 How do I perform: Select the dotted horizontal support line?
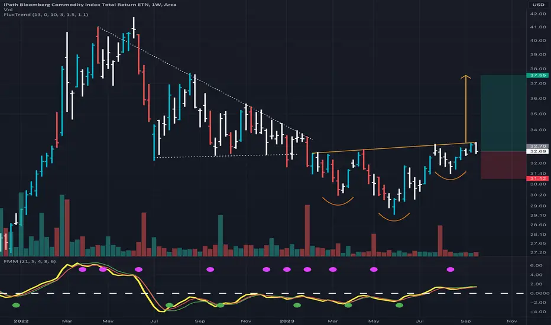226,156
